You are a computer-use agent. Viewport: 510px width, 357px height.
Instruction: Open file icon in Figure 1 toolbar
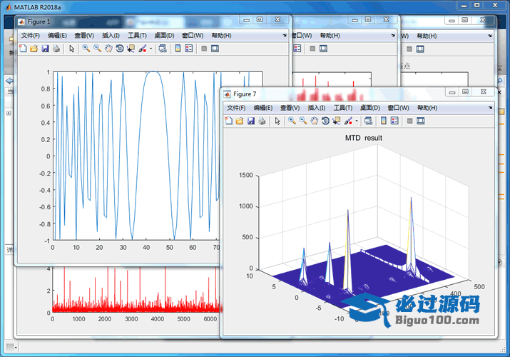(x=34, y=49)
